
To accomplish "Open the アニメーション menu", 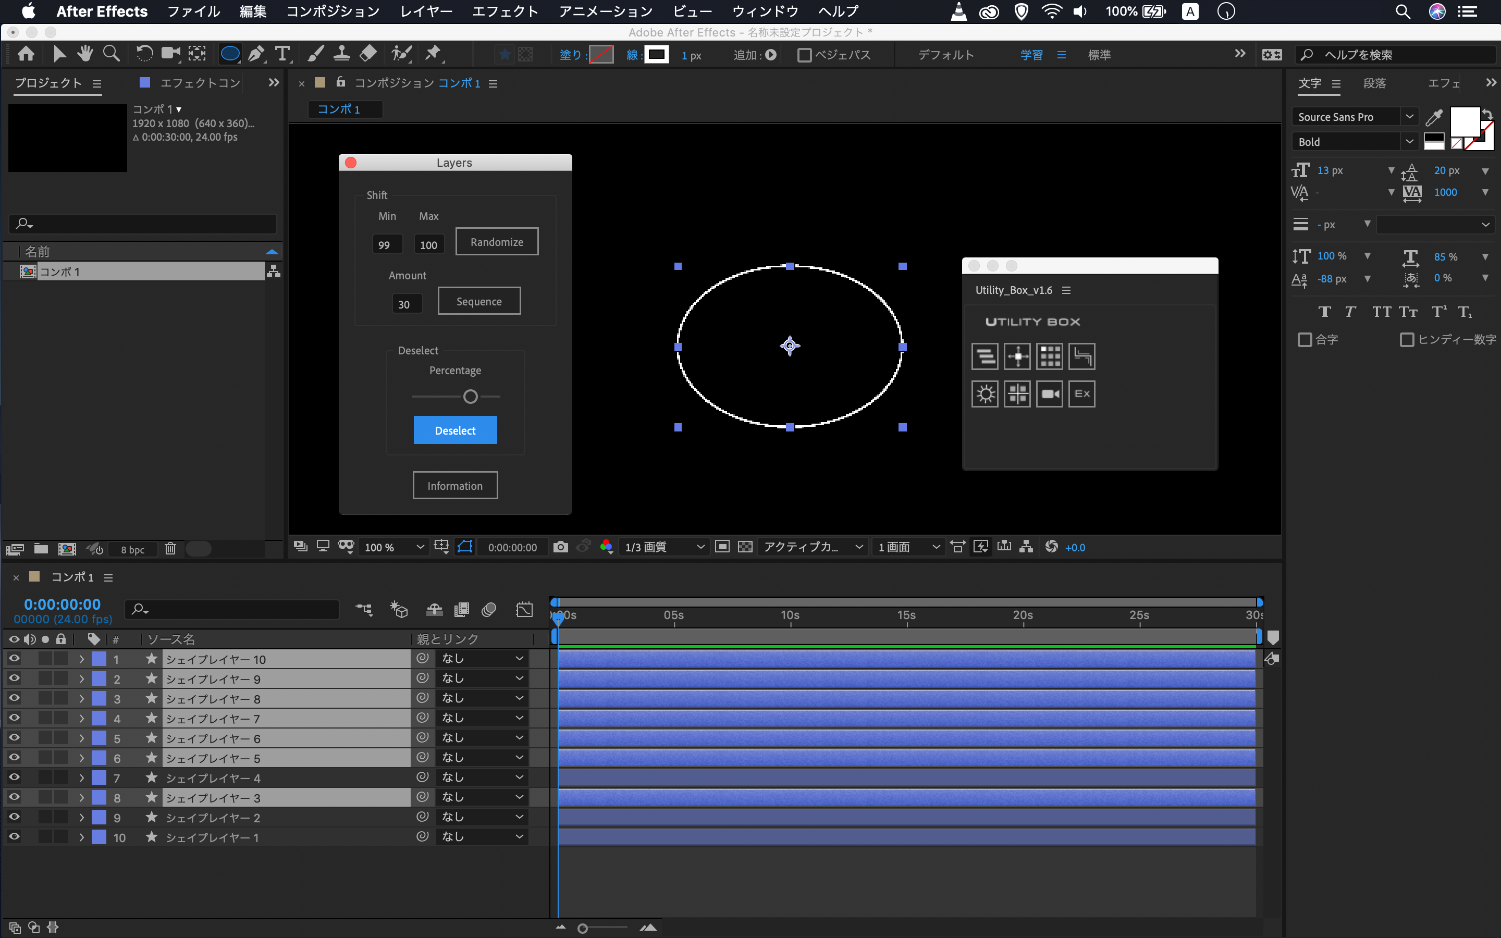I will [606, 11].
